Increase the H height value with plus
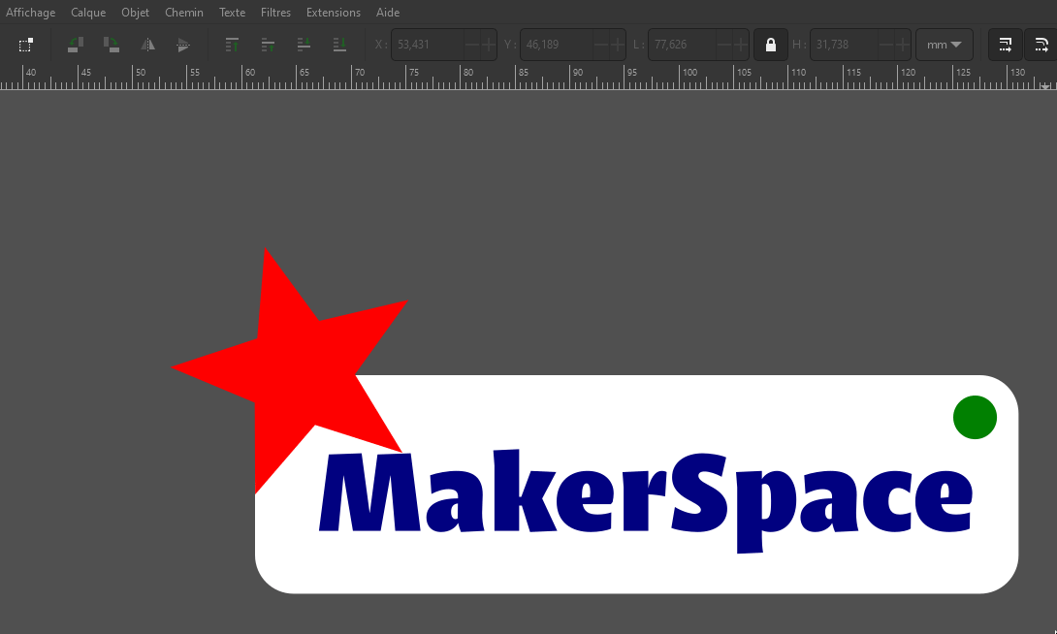Screen dimensions: 1057x634 click(x=903, y=45)
